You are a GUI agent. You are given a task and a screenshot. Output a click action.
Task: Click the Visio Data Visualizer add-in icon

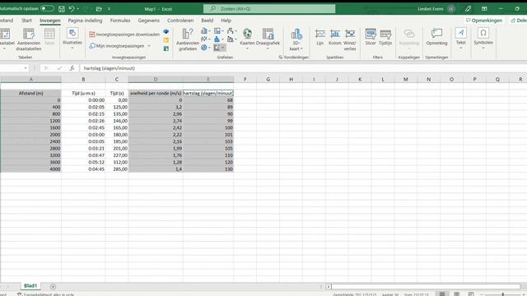166,31
